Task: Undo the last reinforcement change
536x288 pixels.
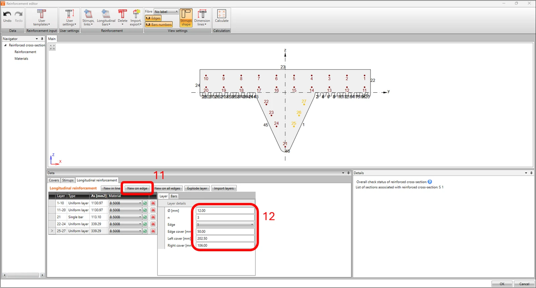Action: pyautogui.click(x=7, y=17)
